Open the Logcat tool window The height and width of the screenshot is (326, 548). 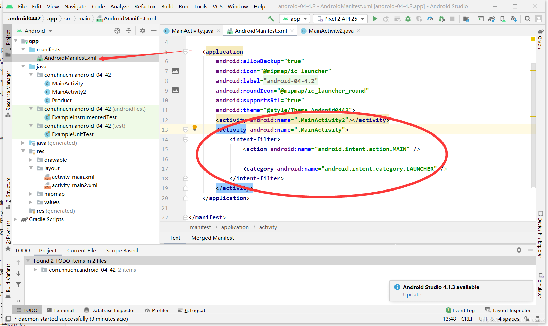coord(192,310)
